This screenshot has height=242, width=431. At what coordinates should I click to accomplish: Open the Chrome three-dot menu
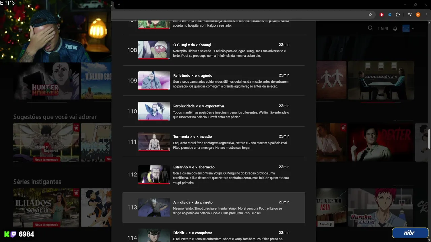click(x=426, y=15)
